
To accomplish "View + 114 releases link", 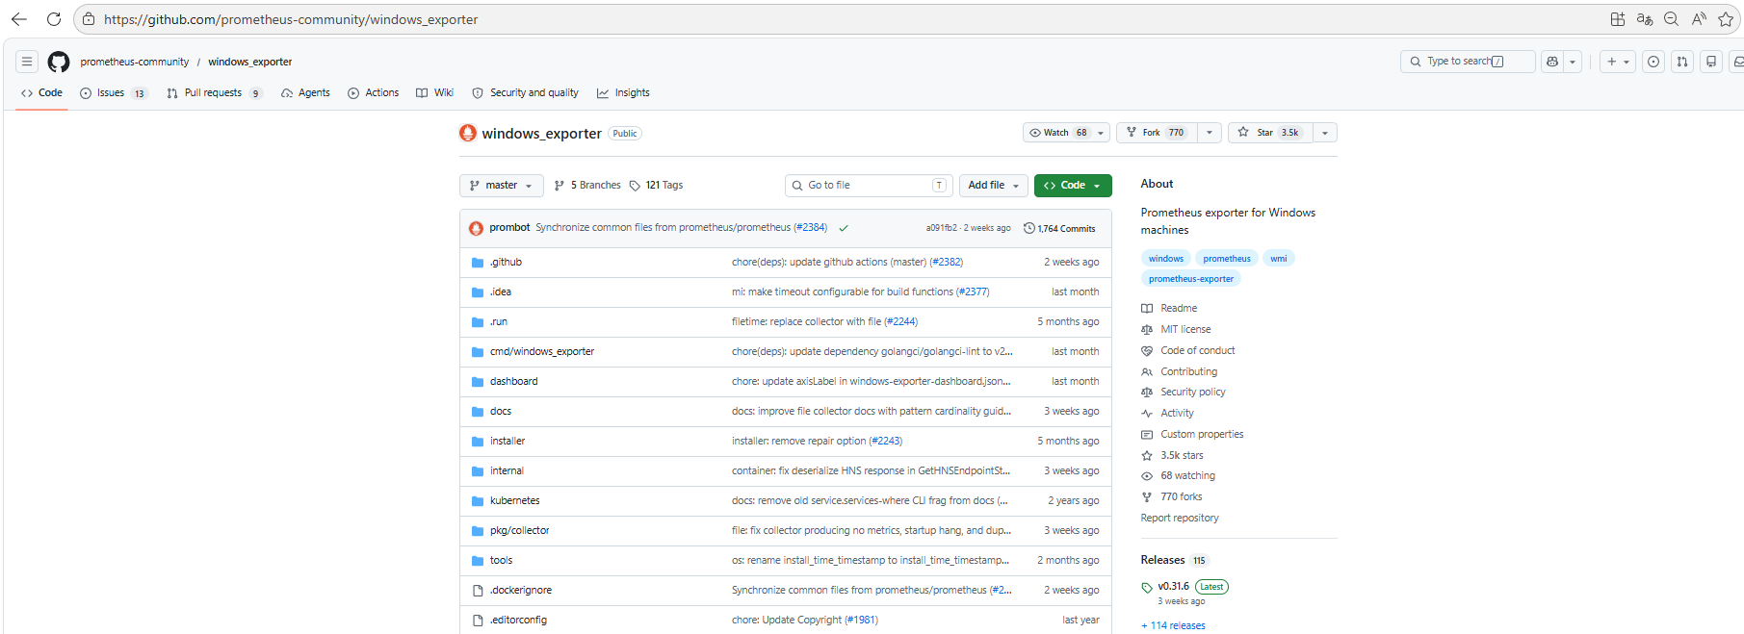I will tap(1173, 626).
